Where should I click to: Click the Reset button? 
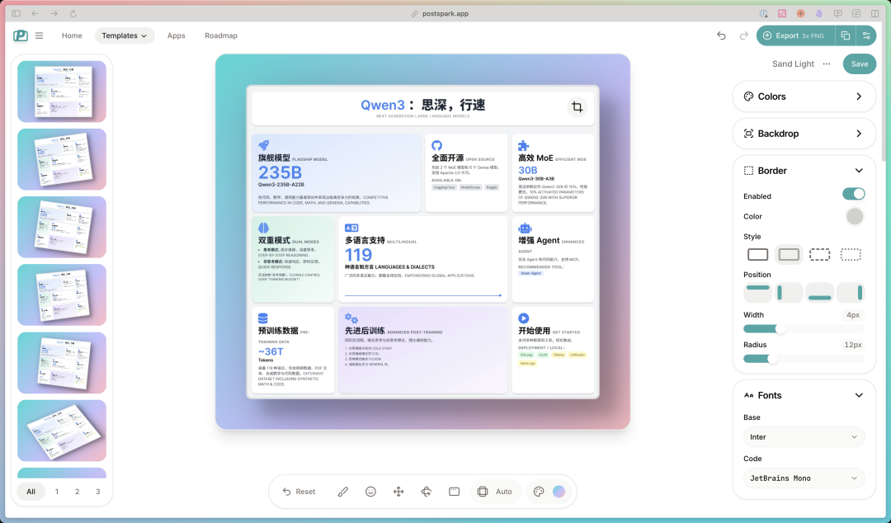[299, 492]
